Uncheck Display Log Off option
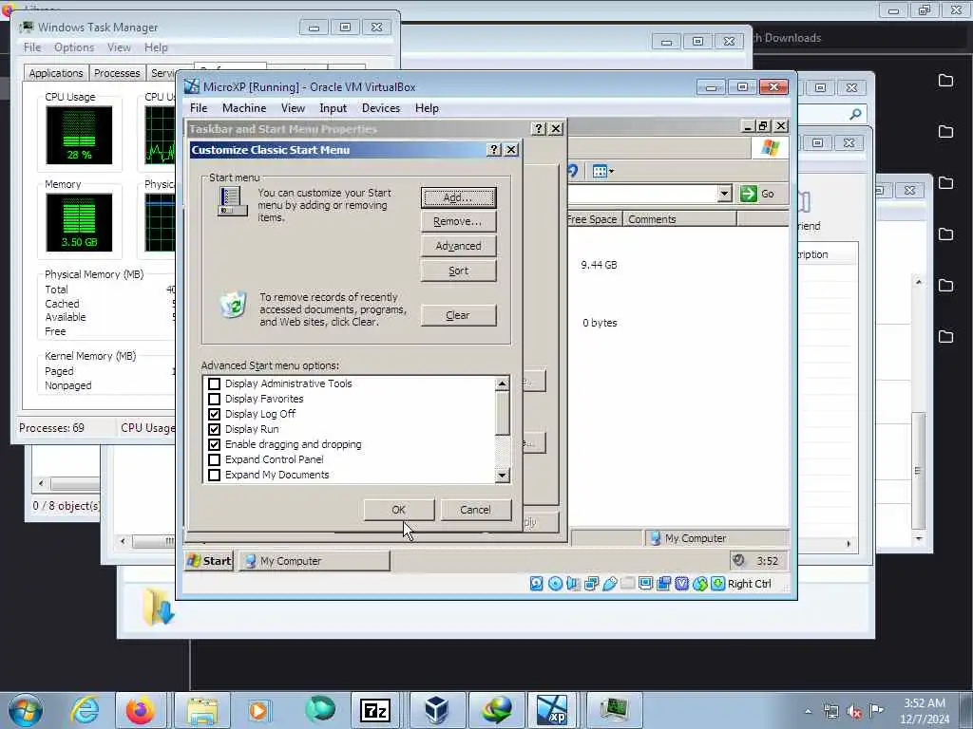Image resolution: width=973 pixels, height=729 pixels. tap(214, 414)
